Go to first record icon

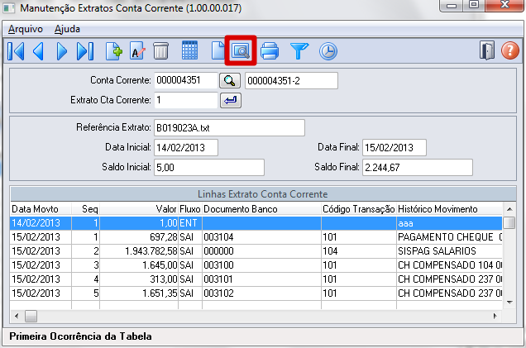pyautogui.click(x=16, y=51)
